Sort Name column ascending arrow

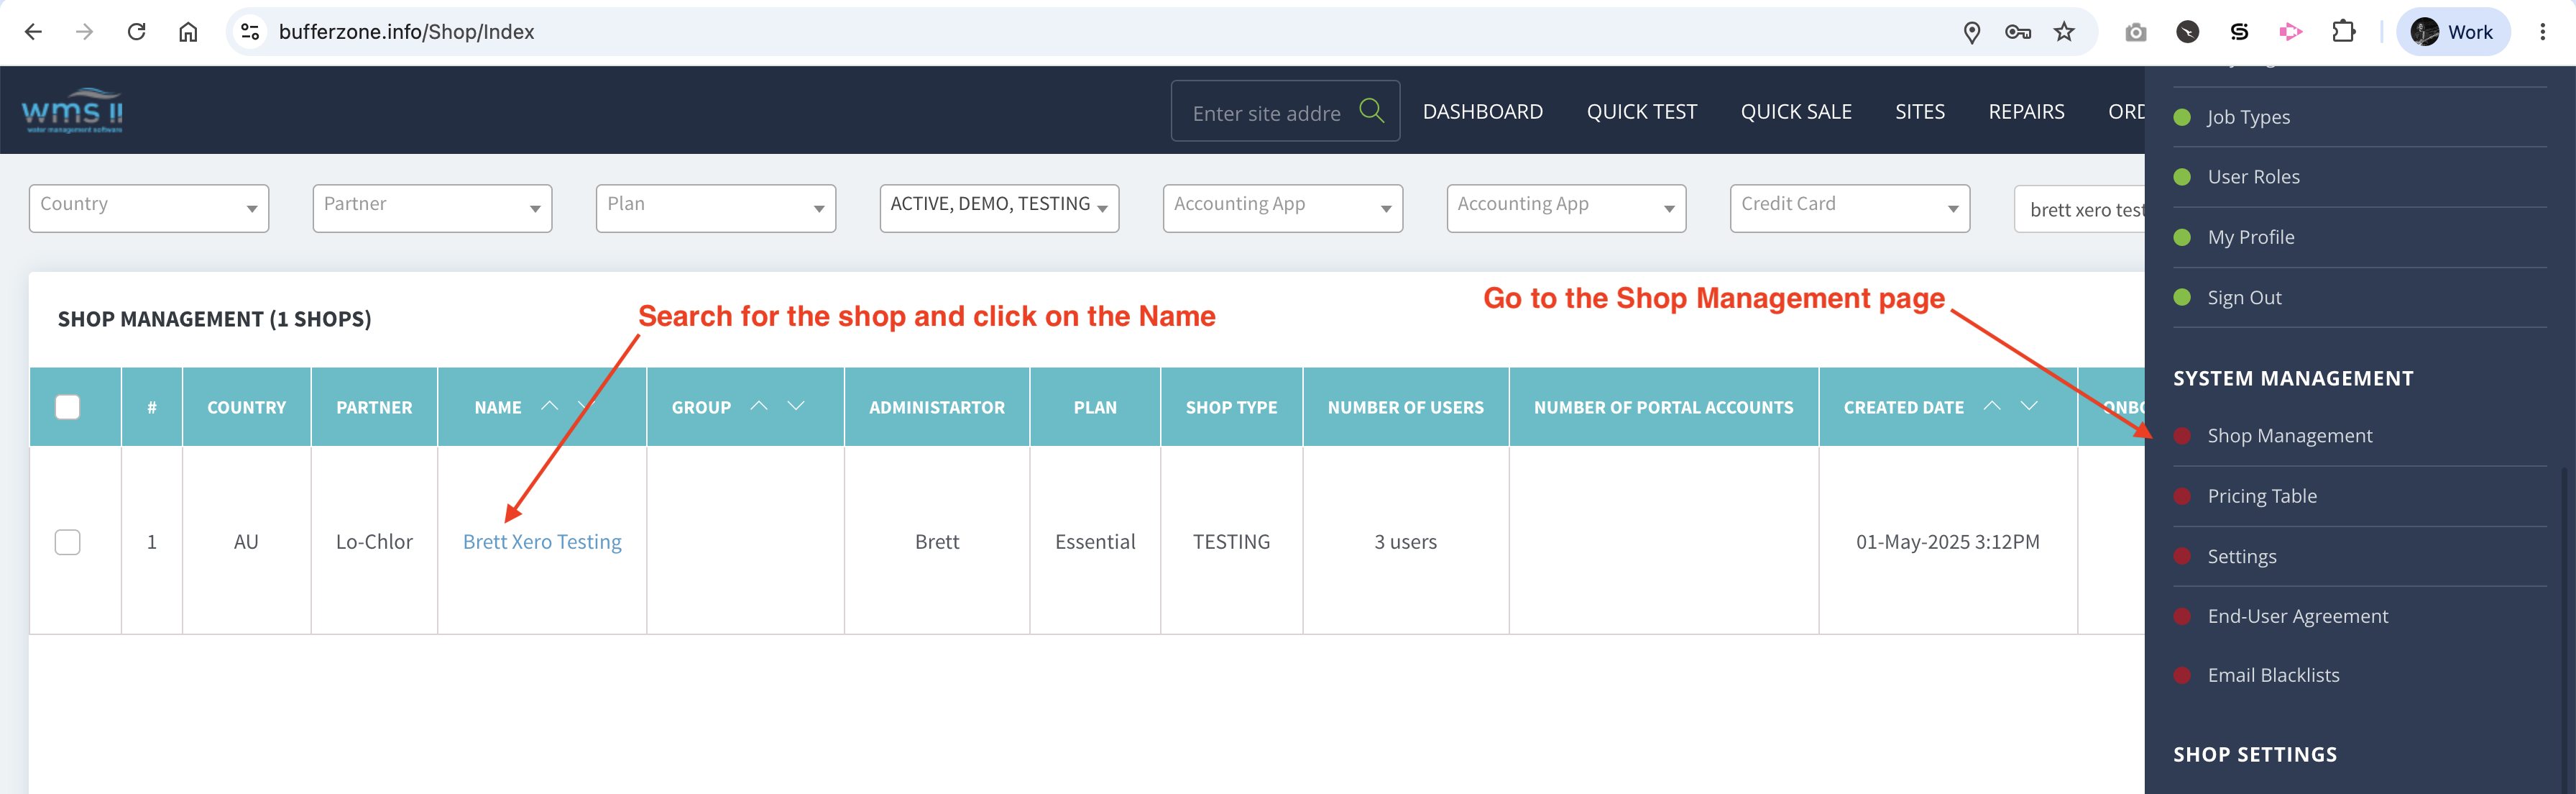tap(549, 405)
